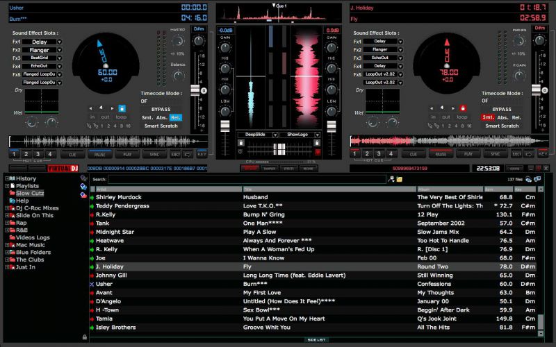Click right deck SYNC button
The width and height of the screenshot is (556, 347).
click(496, 154)
